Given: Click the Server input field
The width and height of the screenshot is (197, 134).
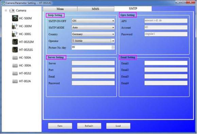Looking at the screenshot, I should (x=93, y=63).
